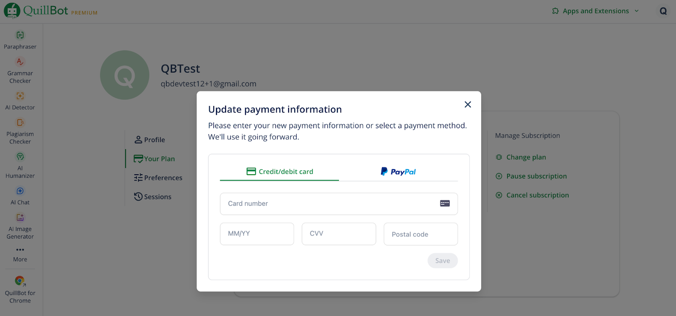Open the Paraphraser tool in sidebar

[20, 40]
